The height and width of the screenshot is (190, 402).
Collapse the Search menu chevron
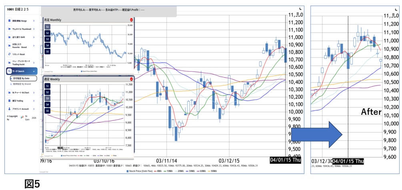click(x=34, y=71)
